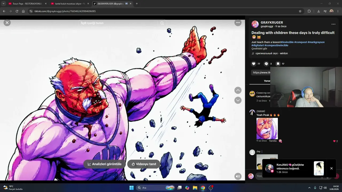Open the #markgrayson hashtag
The height and width of the screenshot is (192, 342).
(316, 42)
